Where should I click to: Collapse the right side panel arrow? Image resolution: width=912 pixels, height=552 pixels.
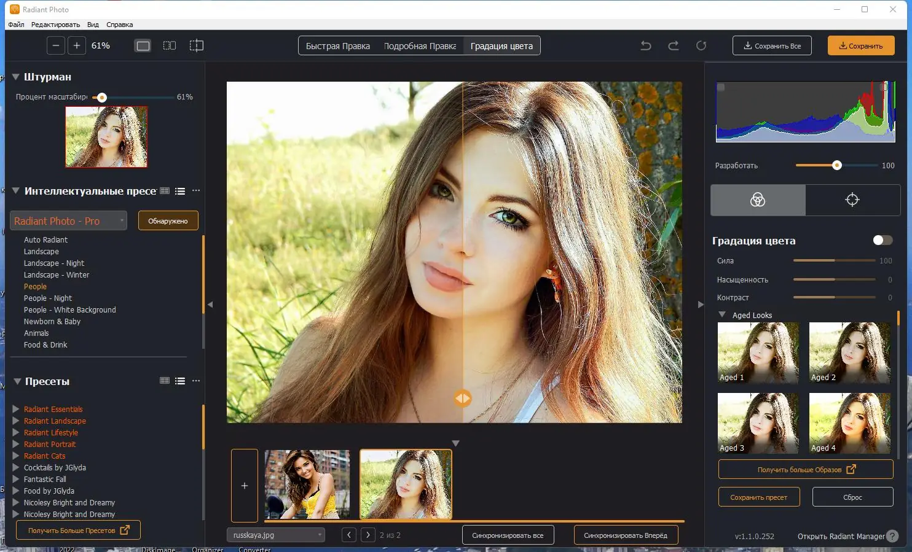tap(701, 305)
